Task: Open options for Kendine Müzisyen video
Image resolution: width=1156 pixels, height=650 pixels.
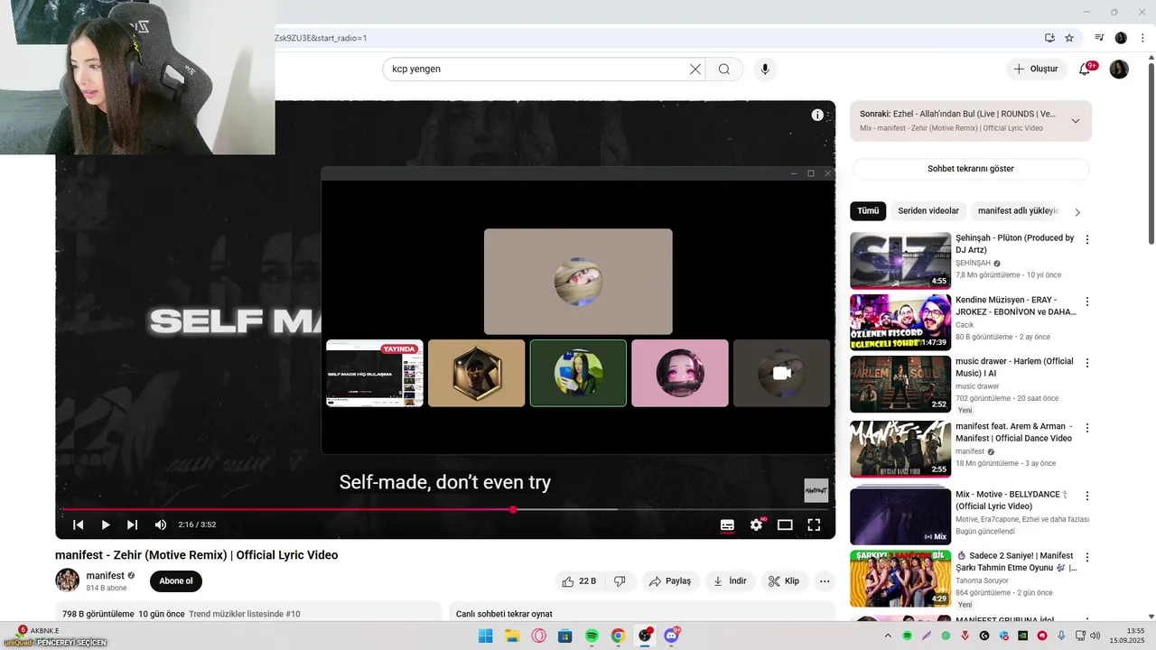Action: click(x=1087, y=302)
